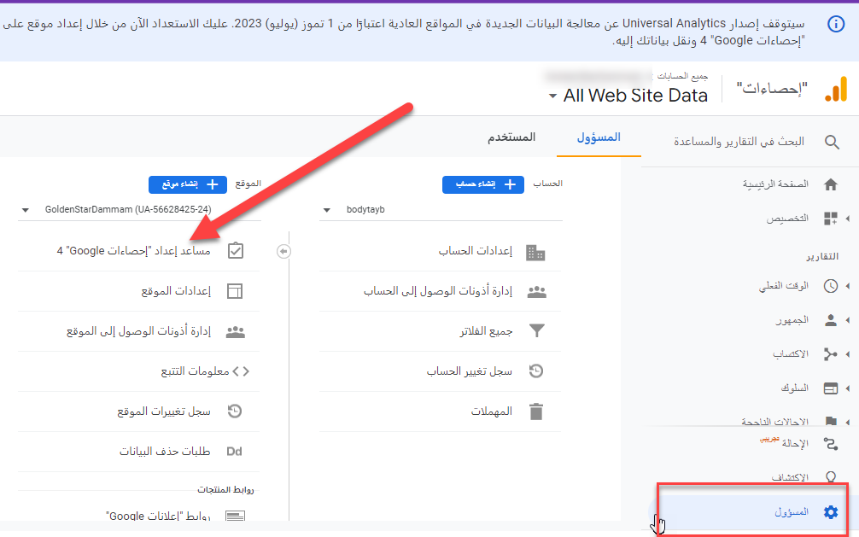Open مساعد إعداد إحصاءات Google 4 link

click(134, 251)
